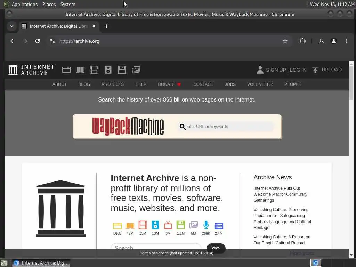Click the 266K microphone icon
Image resolution: width=356 pixels, height=267 pixels.
(x=206, y=225)
